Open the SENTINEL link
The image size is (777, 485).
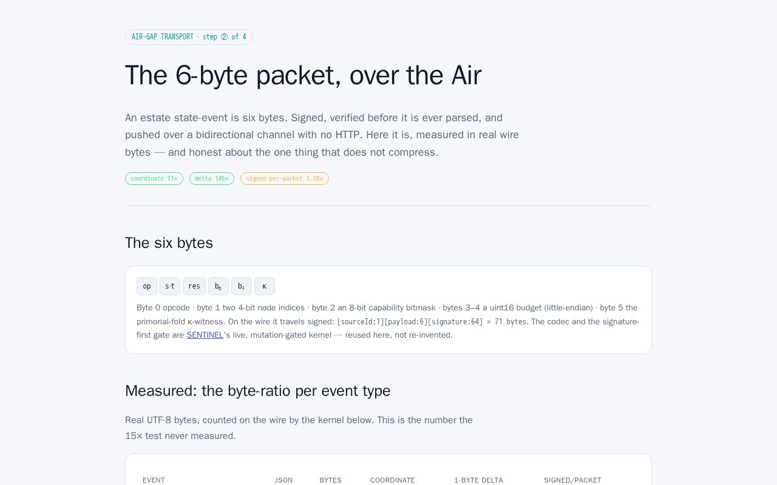point(205,335)
